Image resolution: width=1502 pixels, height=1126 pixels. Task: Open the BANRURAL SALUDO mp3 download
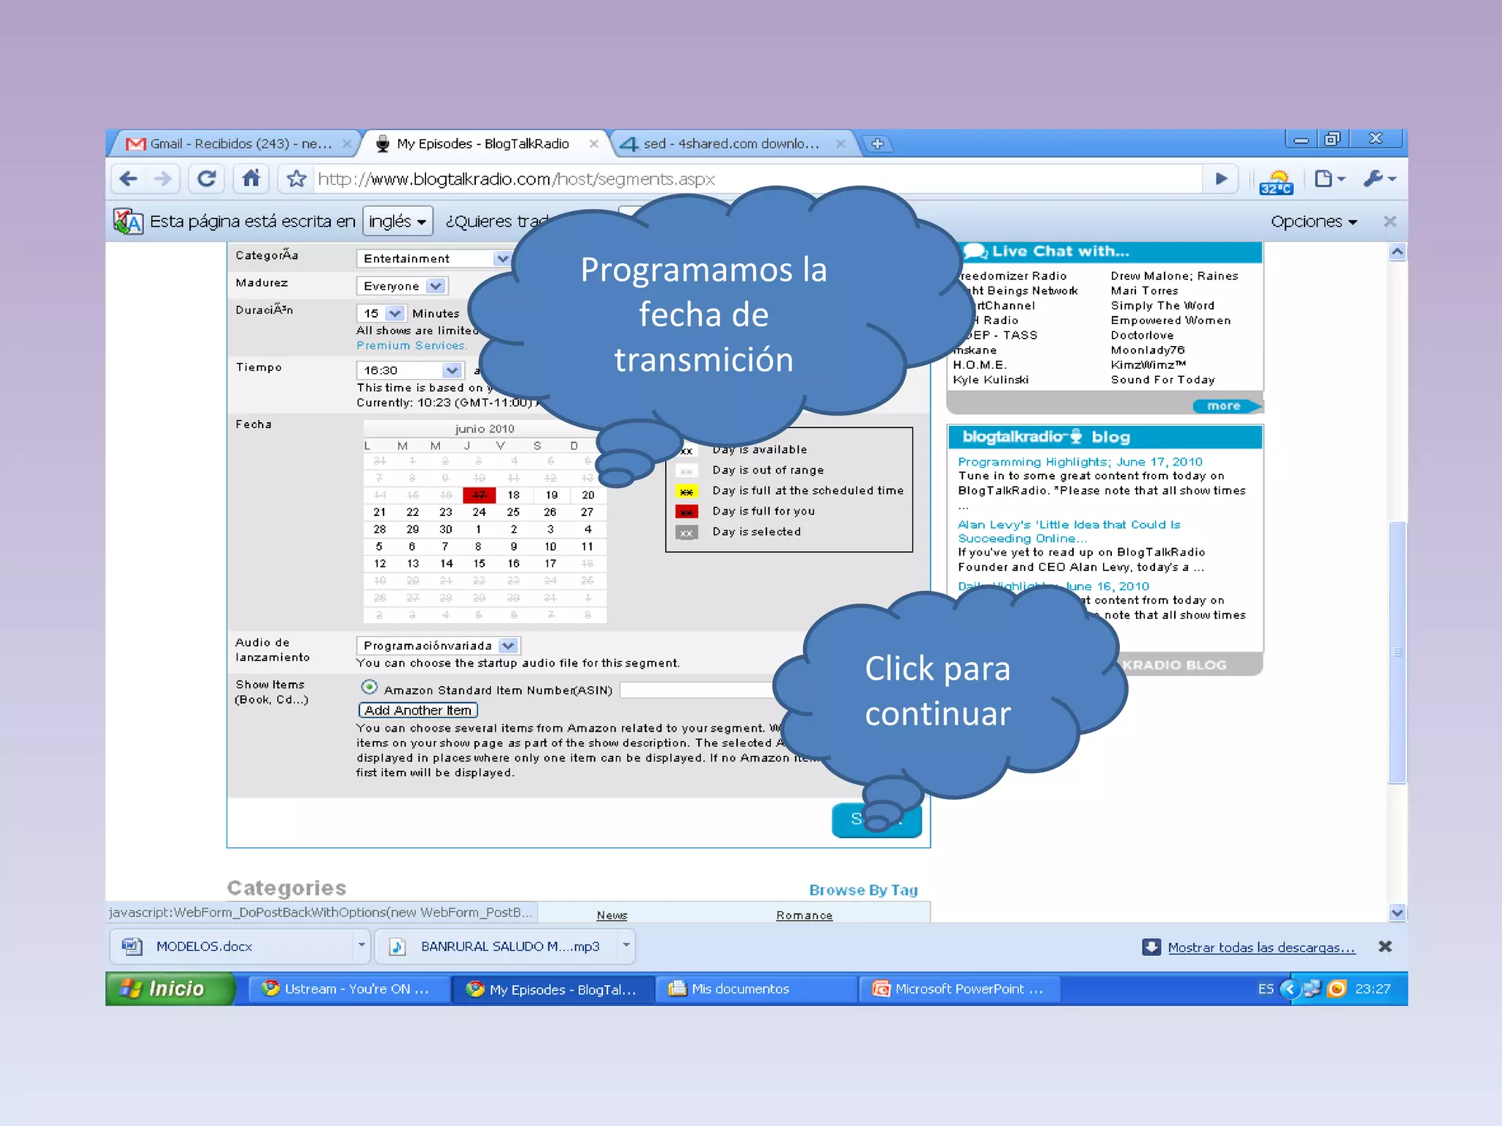pyautogui.click(x=497, y=946)
